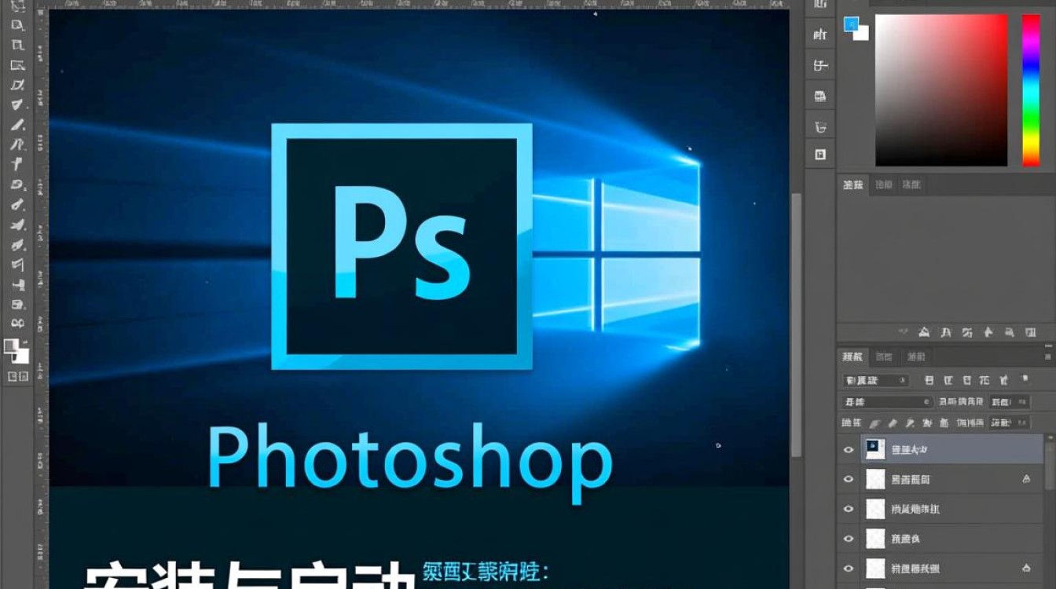Click the opacity value field in Layers panel
This screenshot has height=589, width=1056.
1010,402
